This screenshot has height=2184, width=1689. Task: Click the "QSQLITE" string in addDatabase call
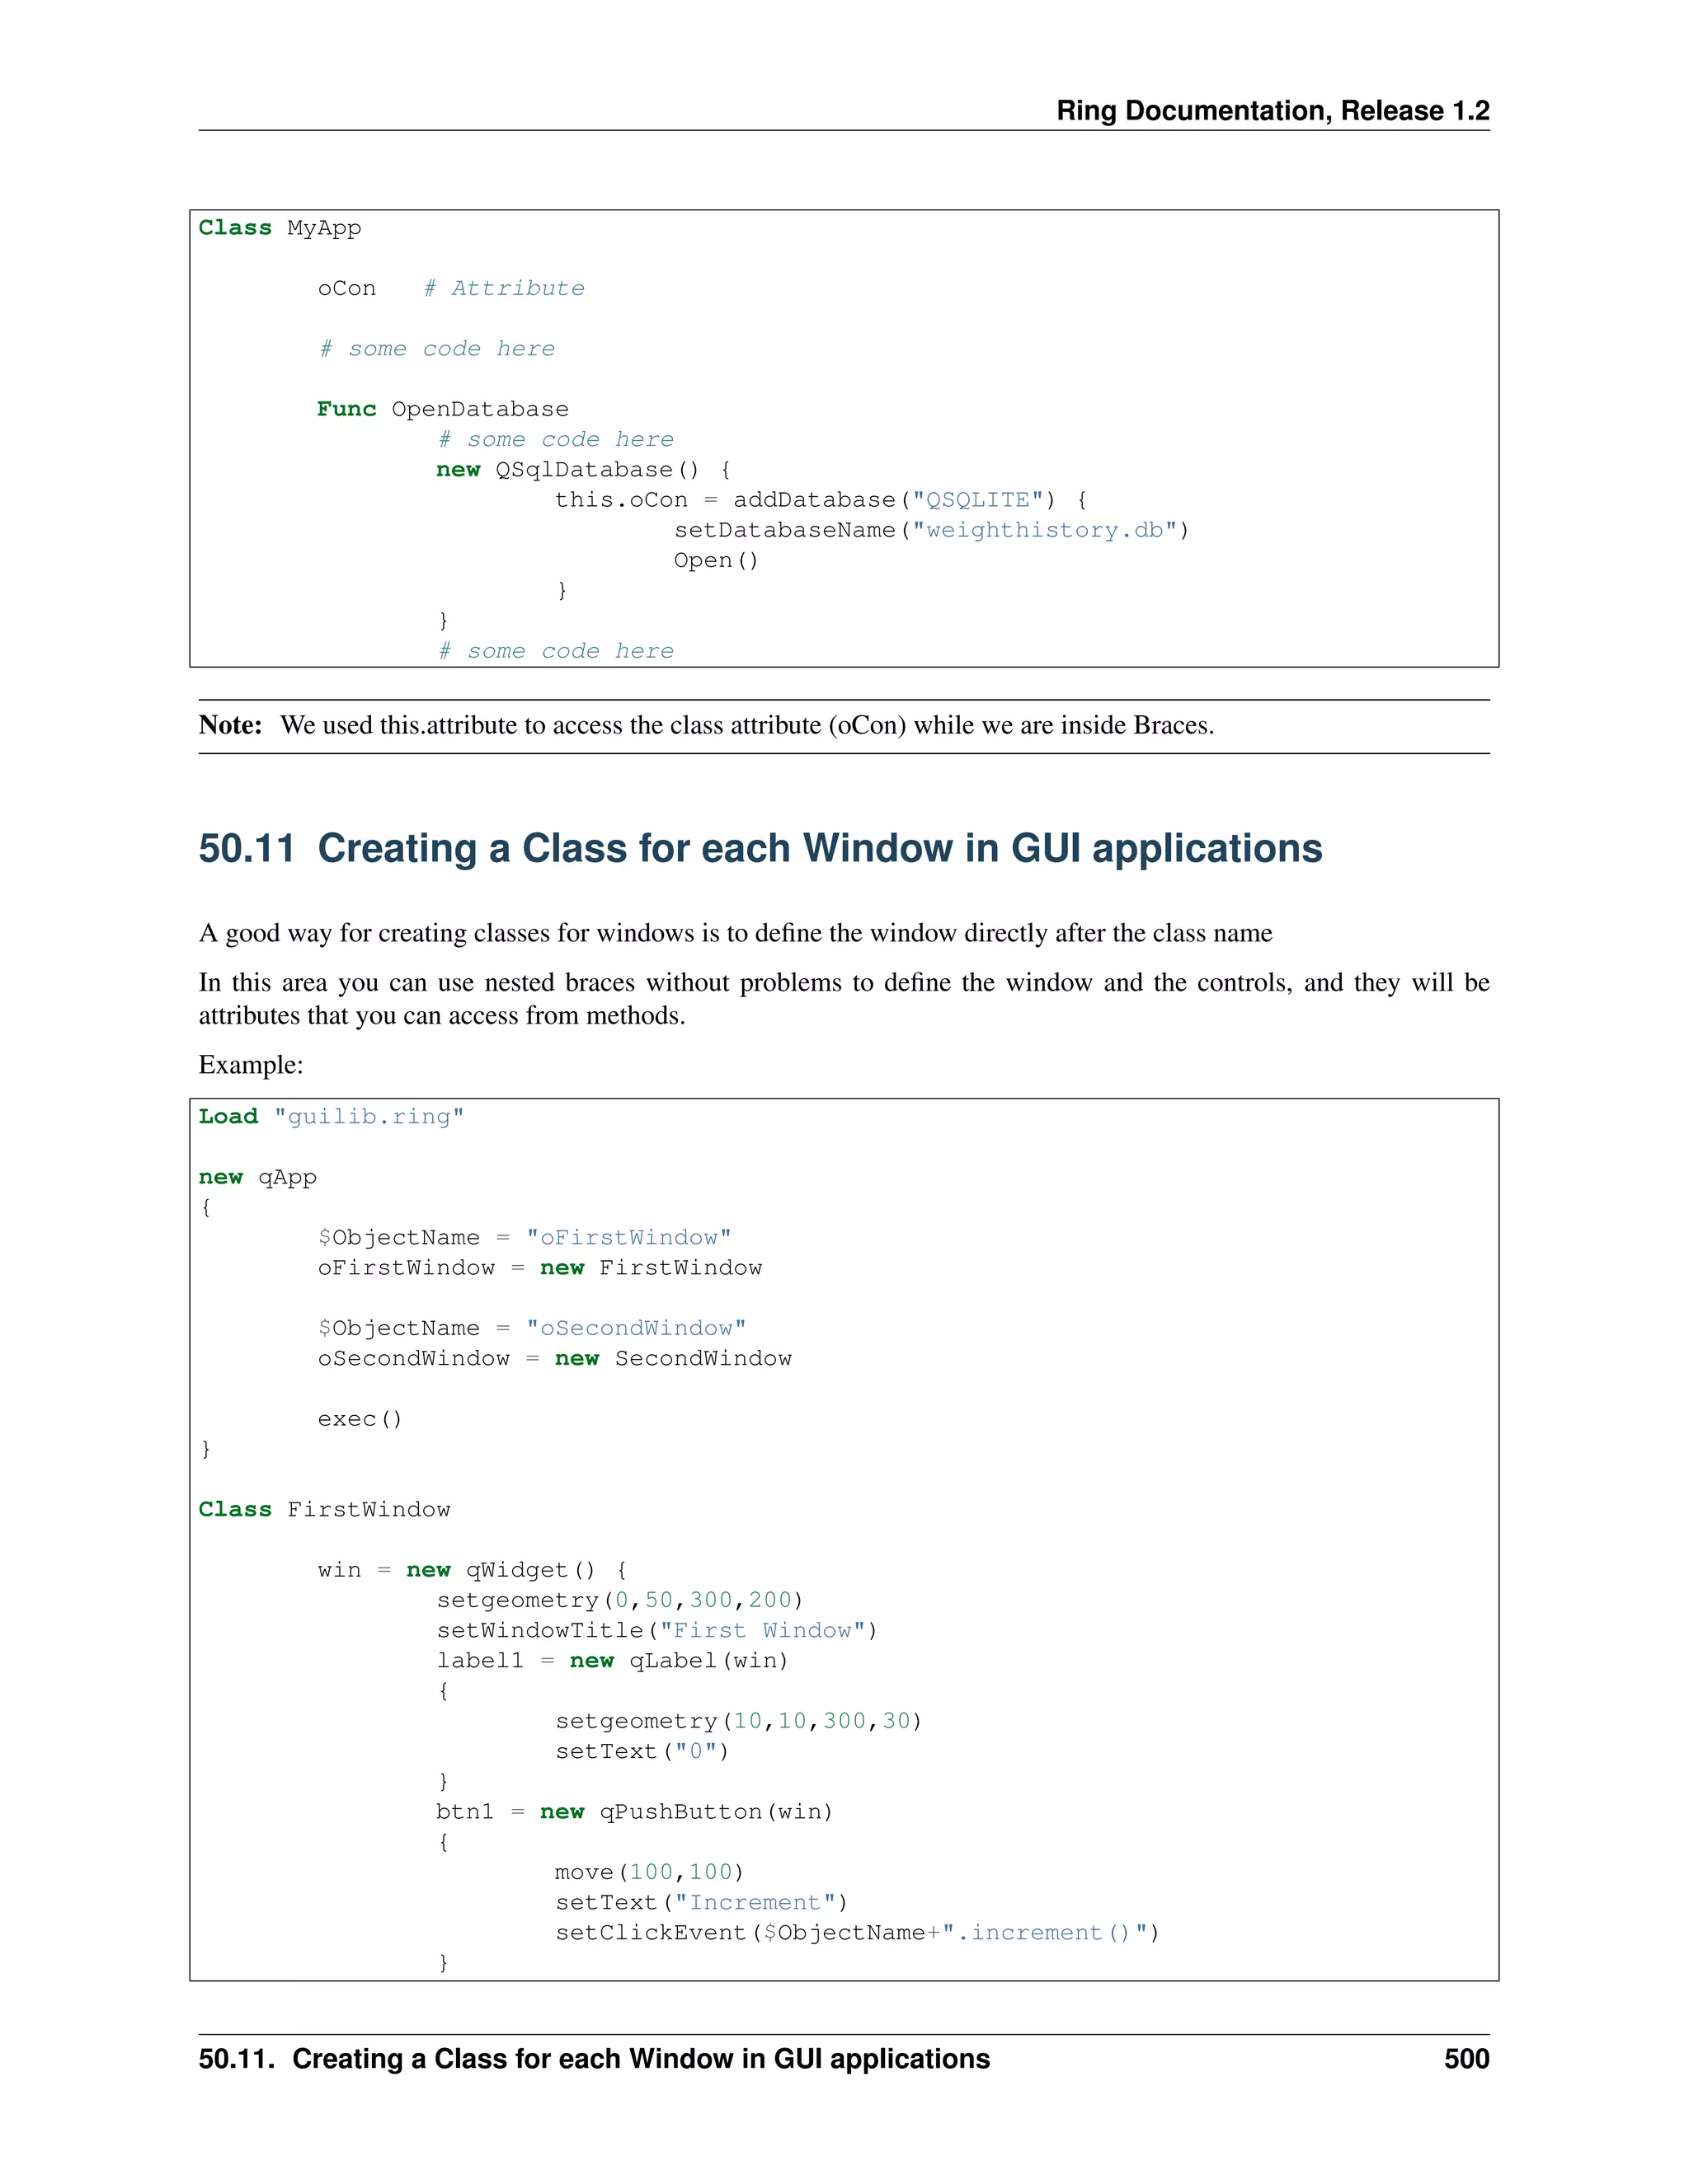[977, 500]
